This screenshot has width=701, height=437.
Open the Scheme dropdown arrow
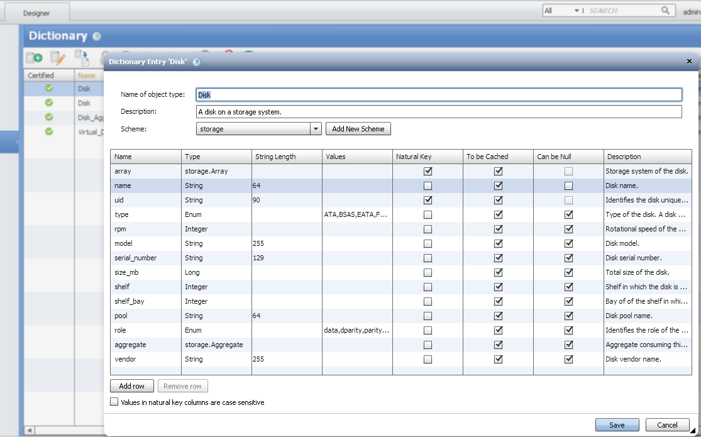point(316,129)
